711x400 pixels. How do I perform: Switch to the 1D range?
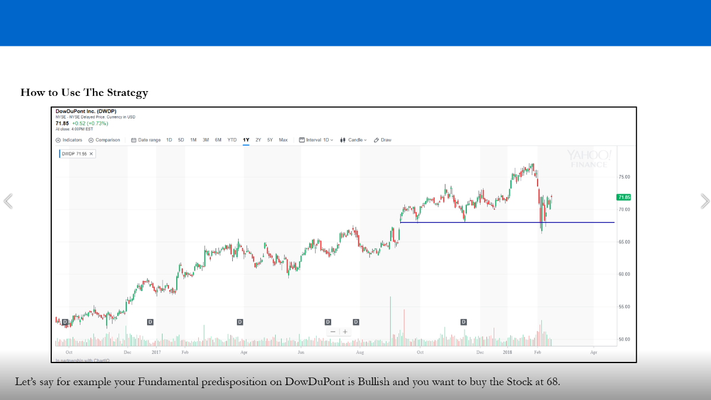click(169, 140)
